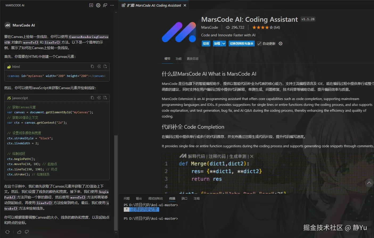Open the star ratings (64) reviews
Viewport: 374px width, 238px height.
(x=266, y=27)
